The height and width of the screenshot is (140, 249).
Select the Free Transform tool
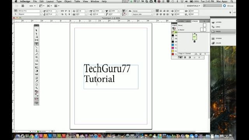36,67
